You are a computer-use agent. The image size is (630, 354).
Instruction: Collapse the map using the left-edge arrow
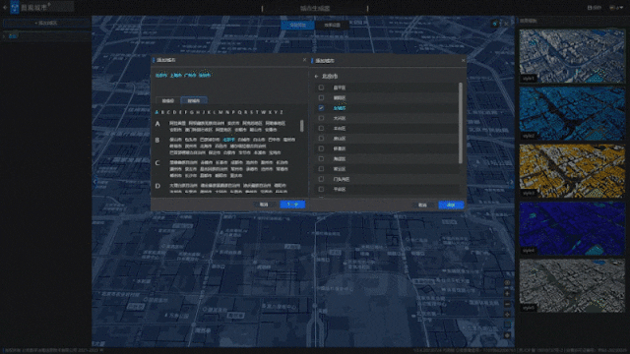[x=95, y=182]
